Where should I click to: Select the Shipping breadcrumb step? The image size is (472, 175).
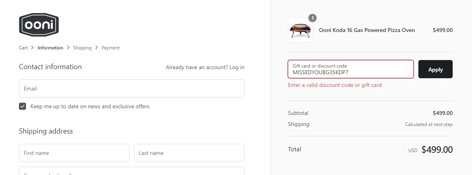(82, 48)
